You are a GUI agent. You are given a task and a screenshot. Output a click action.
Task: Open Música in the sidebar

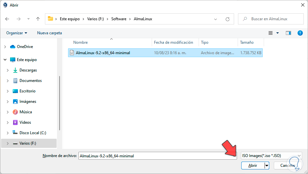point(26,112)
